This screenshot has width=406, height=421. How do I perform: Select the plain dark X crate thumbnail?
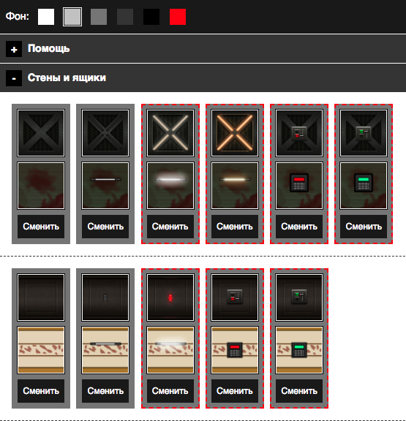point(41,133)
